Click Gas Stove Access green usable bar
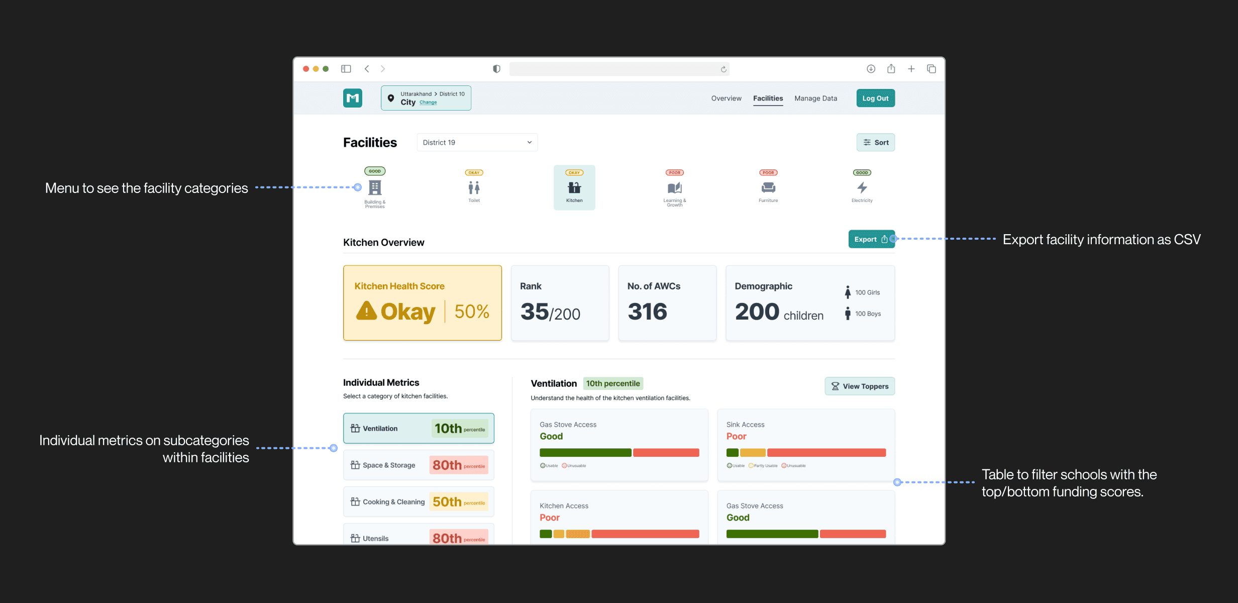 [585, 453]
